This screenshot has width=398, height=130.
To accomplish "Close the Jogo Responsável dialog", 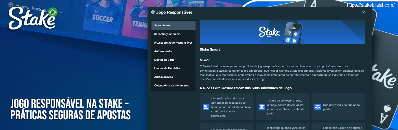I will [x=364, y=12].
